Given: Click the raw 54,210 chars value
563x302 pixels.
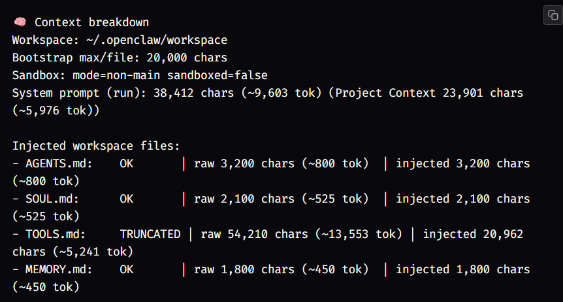Looking at the screenshot, I should click(248, 234).
